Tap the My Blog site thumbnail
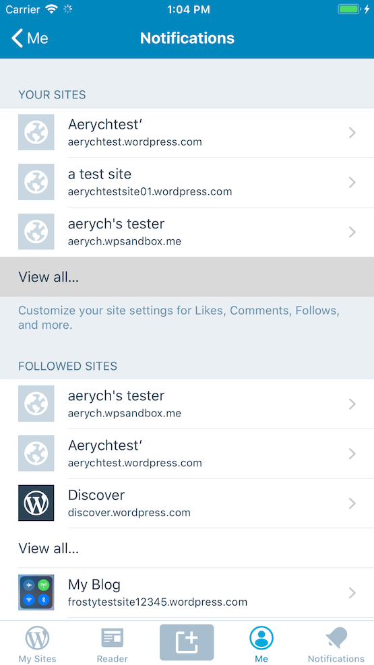This screenshot has height=665, width=374. (x=36, y=592)
